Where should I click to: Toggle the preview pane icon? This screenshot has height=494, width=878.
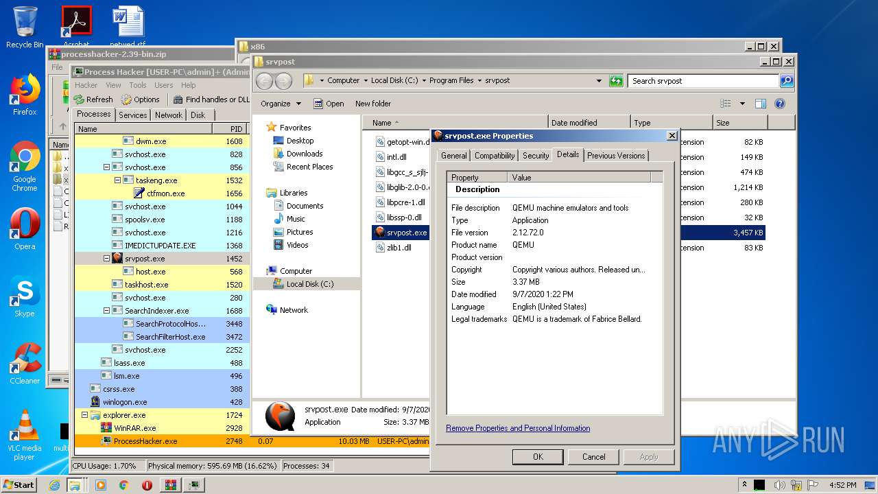click(760, 104)
